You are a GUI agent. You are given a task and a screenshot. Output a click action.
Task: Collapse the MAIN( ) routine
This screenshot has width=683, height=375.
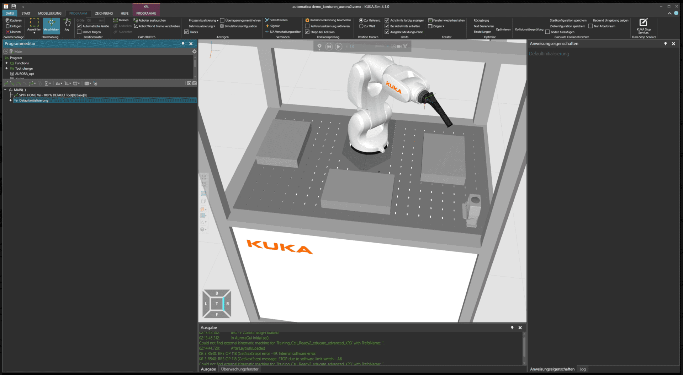pos(5,90)
